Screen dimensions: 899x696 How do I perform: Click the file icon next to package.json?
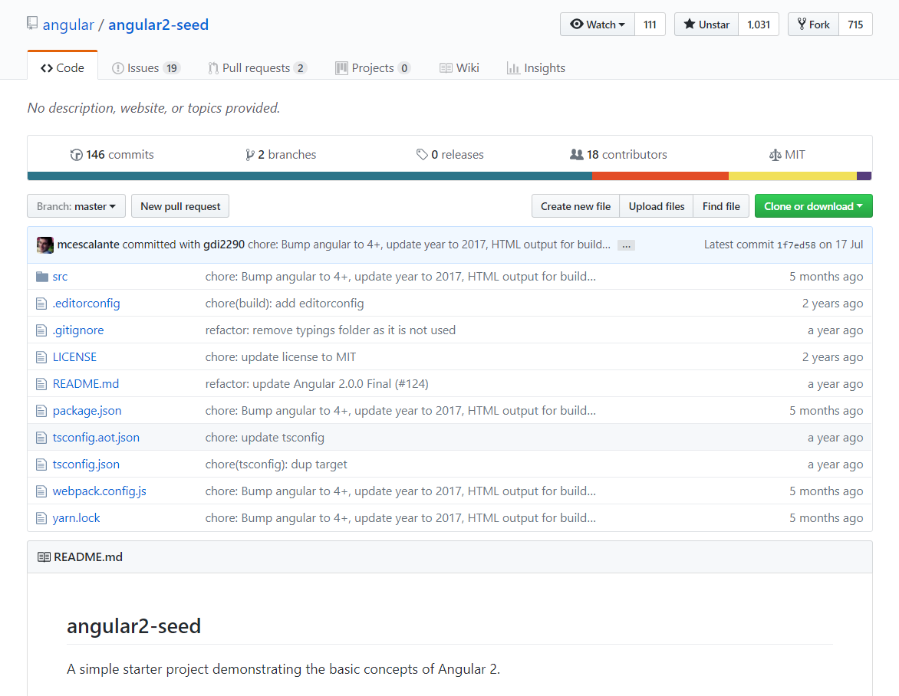coord(41,411)
